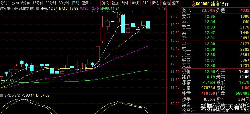
Task: Click the 返回 back button
Action: 176,3
